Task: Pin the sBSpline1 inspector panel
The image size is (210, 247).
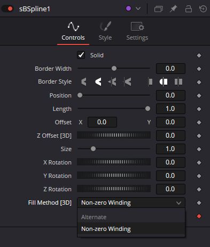Action: 173,9
